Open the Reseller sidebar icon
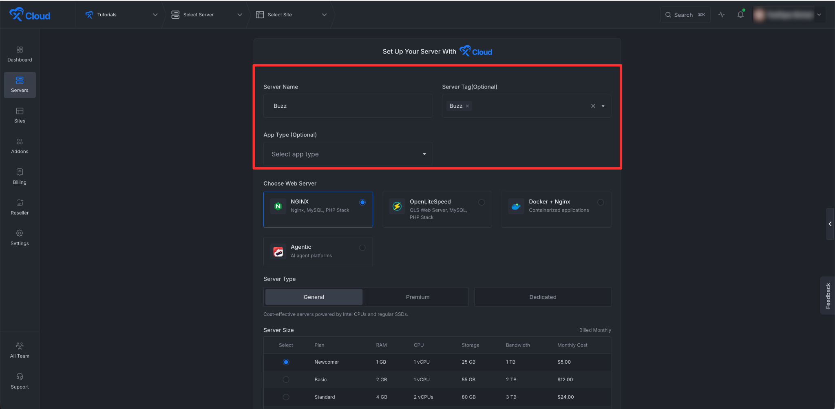 [20, 203]
